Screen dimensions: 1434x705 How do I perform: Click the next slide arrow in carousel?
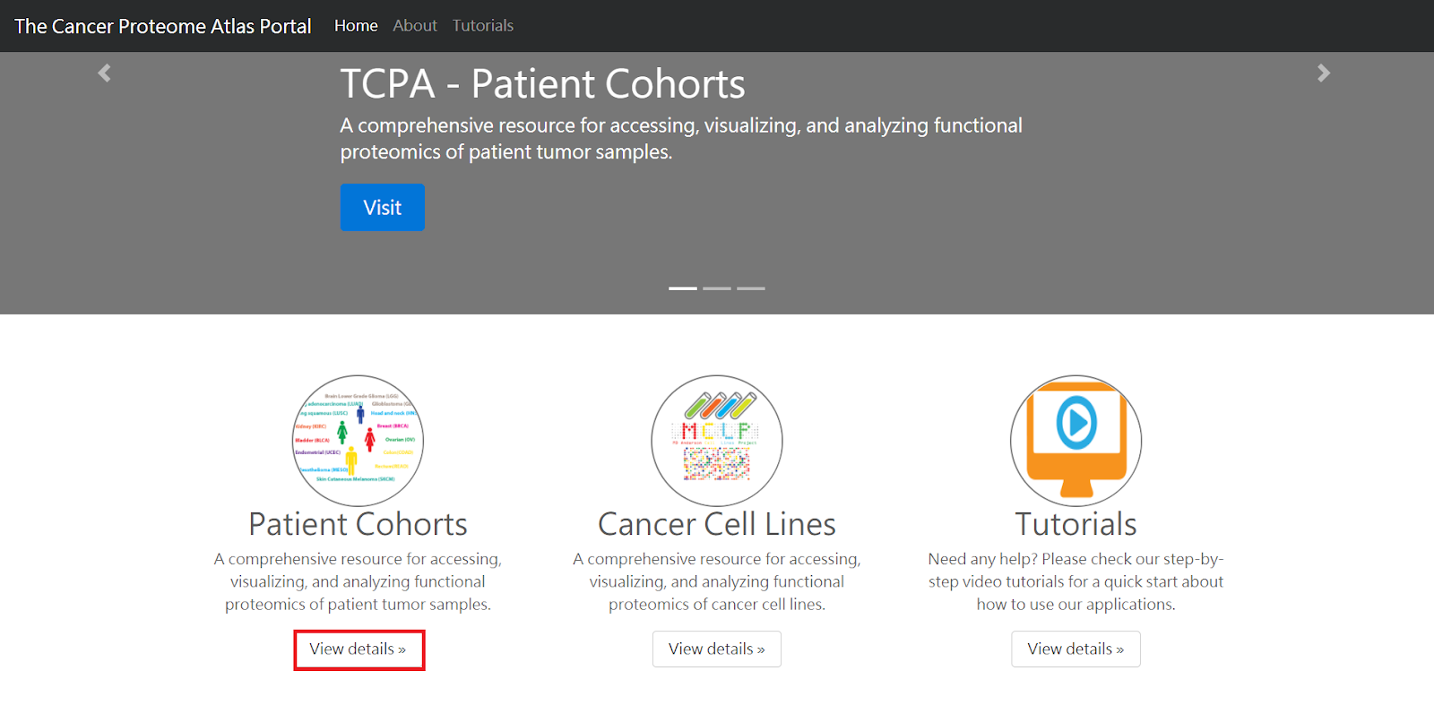[1324, 73]
